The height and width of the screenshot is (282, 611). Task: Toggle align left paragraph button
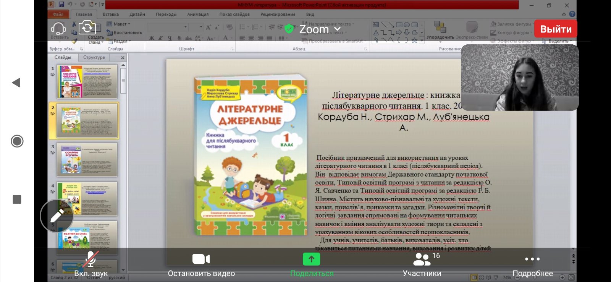tap(242, 38)
